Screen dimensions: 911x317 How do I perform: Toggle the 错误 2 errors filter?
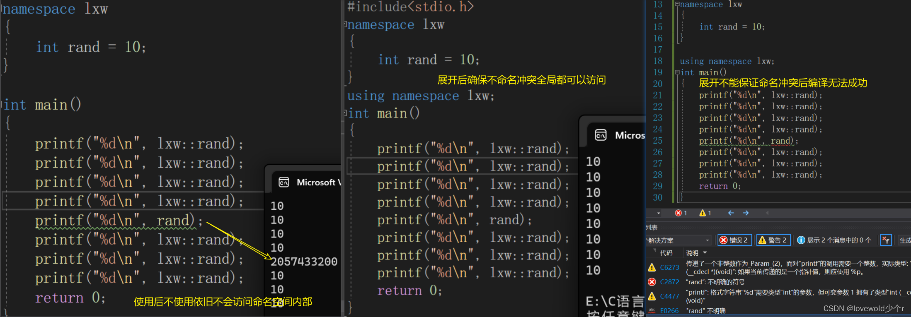point(735,240)
